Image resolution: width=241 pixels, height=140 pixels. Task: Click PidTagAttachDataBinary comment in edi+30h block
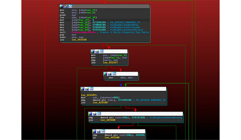coord(166,118)
